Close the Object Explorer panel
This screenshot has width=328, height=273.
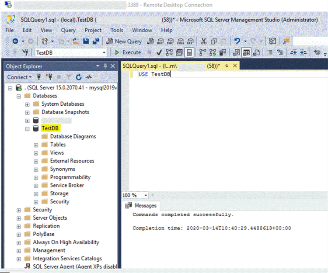112,66
